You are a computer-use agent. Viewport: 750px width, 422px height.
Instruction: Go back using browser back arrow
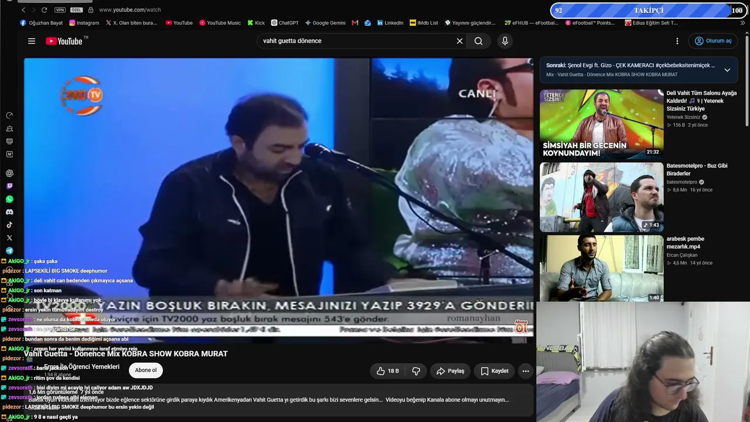tap(23, 10)
